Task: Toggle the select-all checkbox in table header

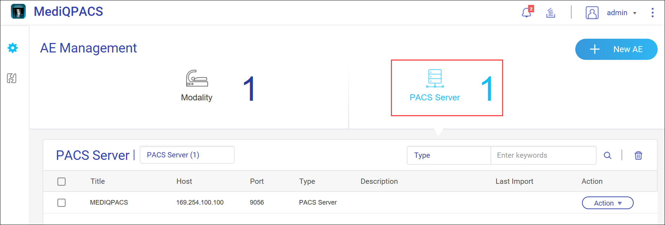Action: 62,181
